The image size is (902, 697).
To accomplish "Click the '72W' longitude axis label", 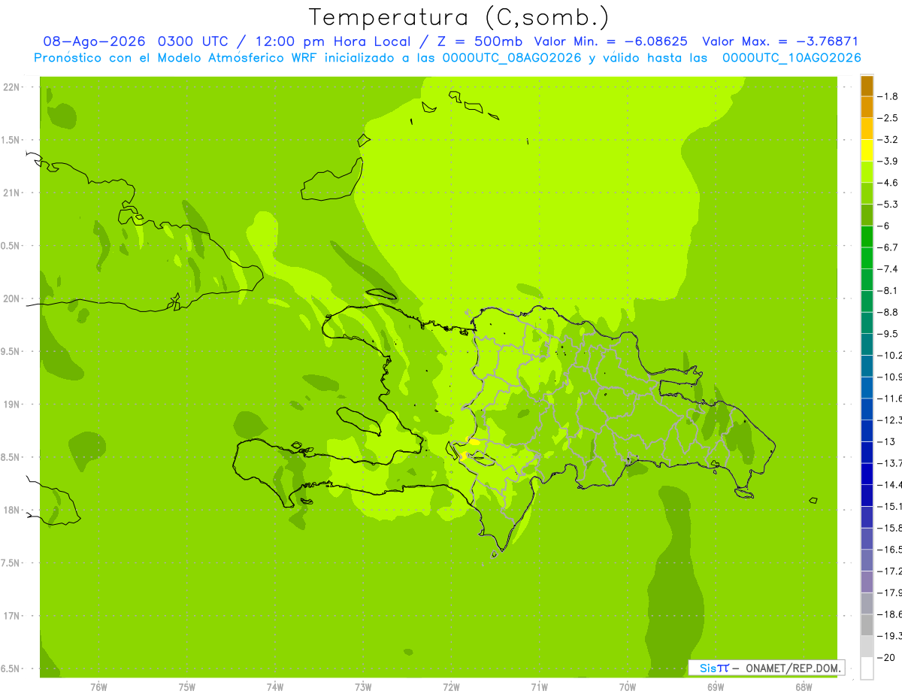I will (451, 687).
